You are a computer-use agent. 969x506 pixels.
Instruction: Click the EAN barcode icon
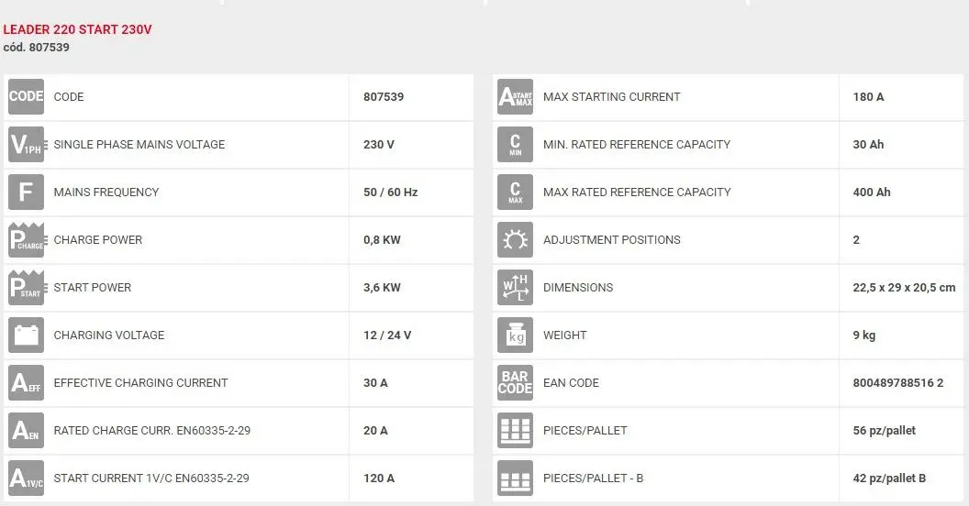[x=515, y=382]
